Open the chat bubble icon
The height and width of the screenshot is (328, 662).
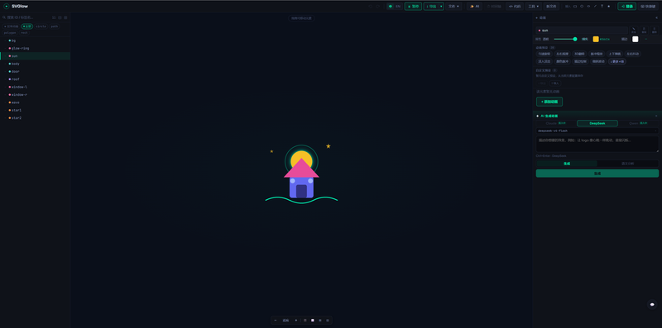coord(652,304)
